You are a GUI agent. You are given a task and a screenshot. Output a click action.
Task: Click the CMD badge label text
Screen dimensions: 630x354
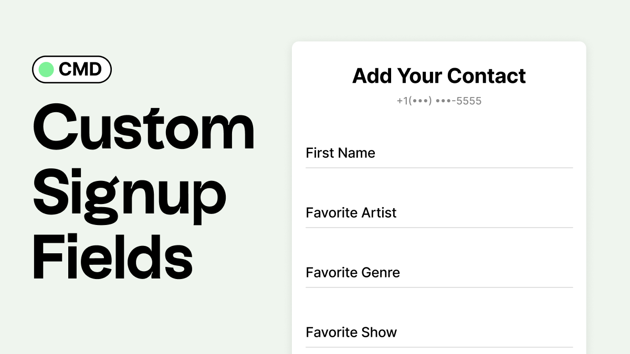click(80, 70)
